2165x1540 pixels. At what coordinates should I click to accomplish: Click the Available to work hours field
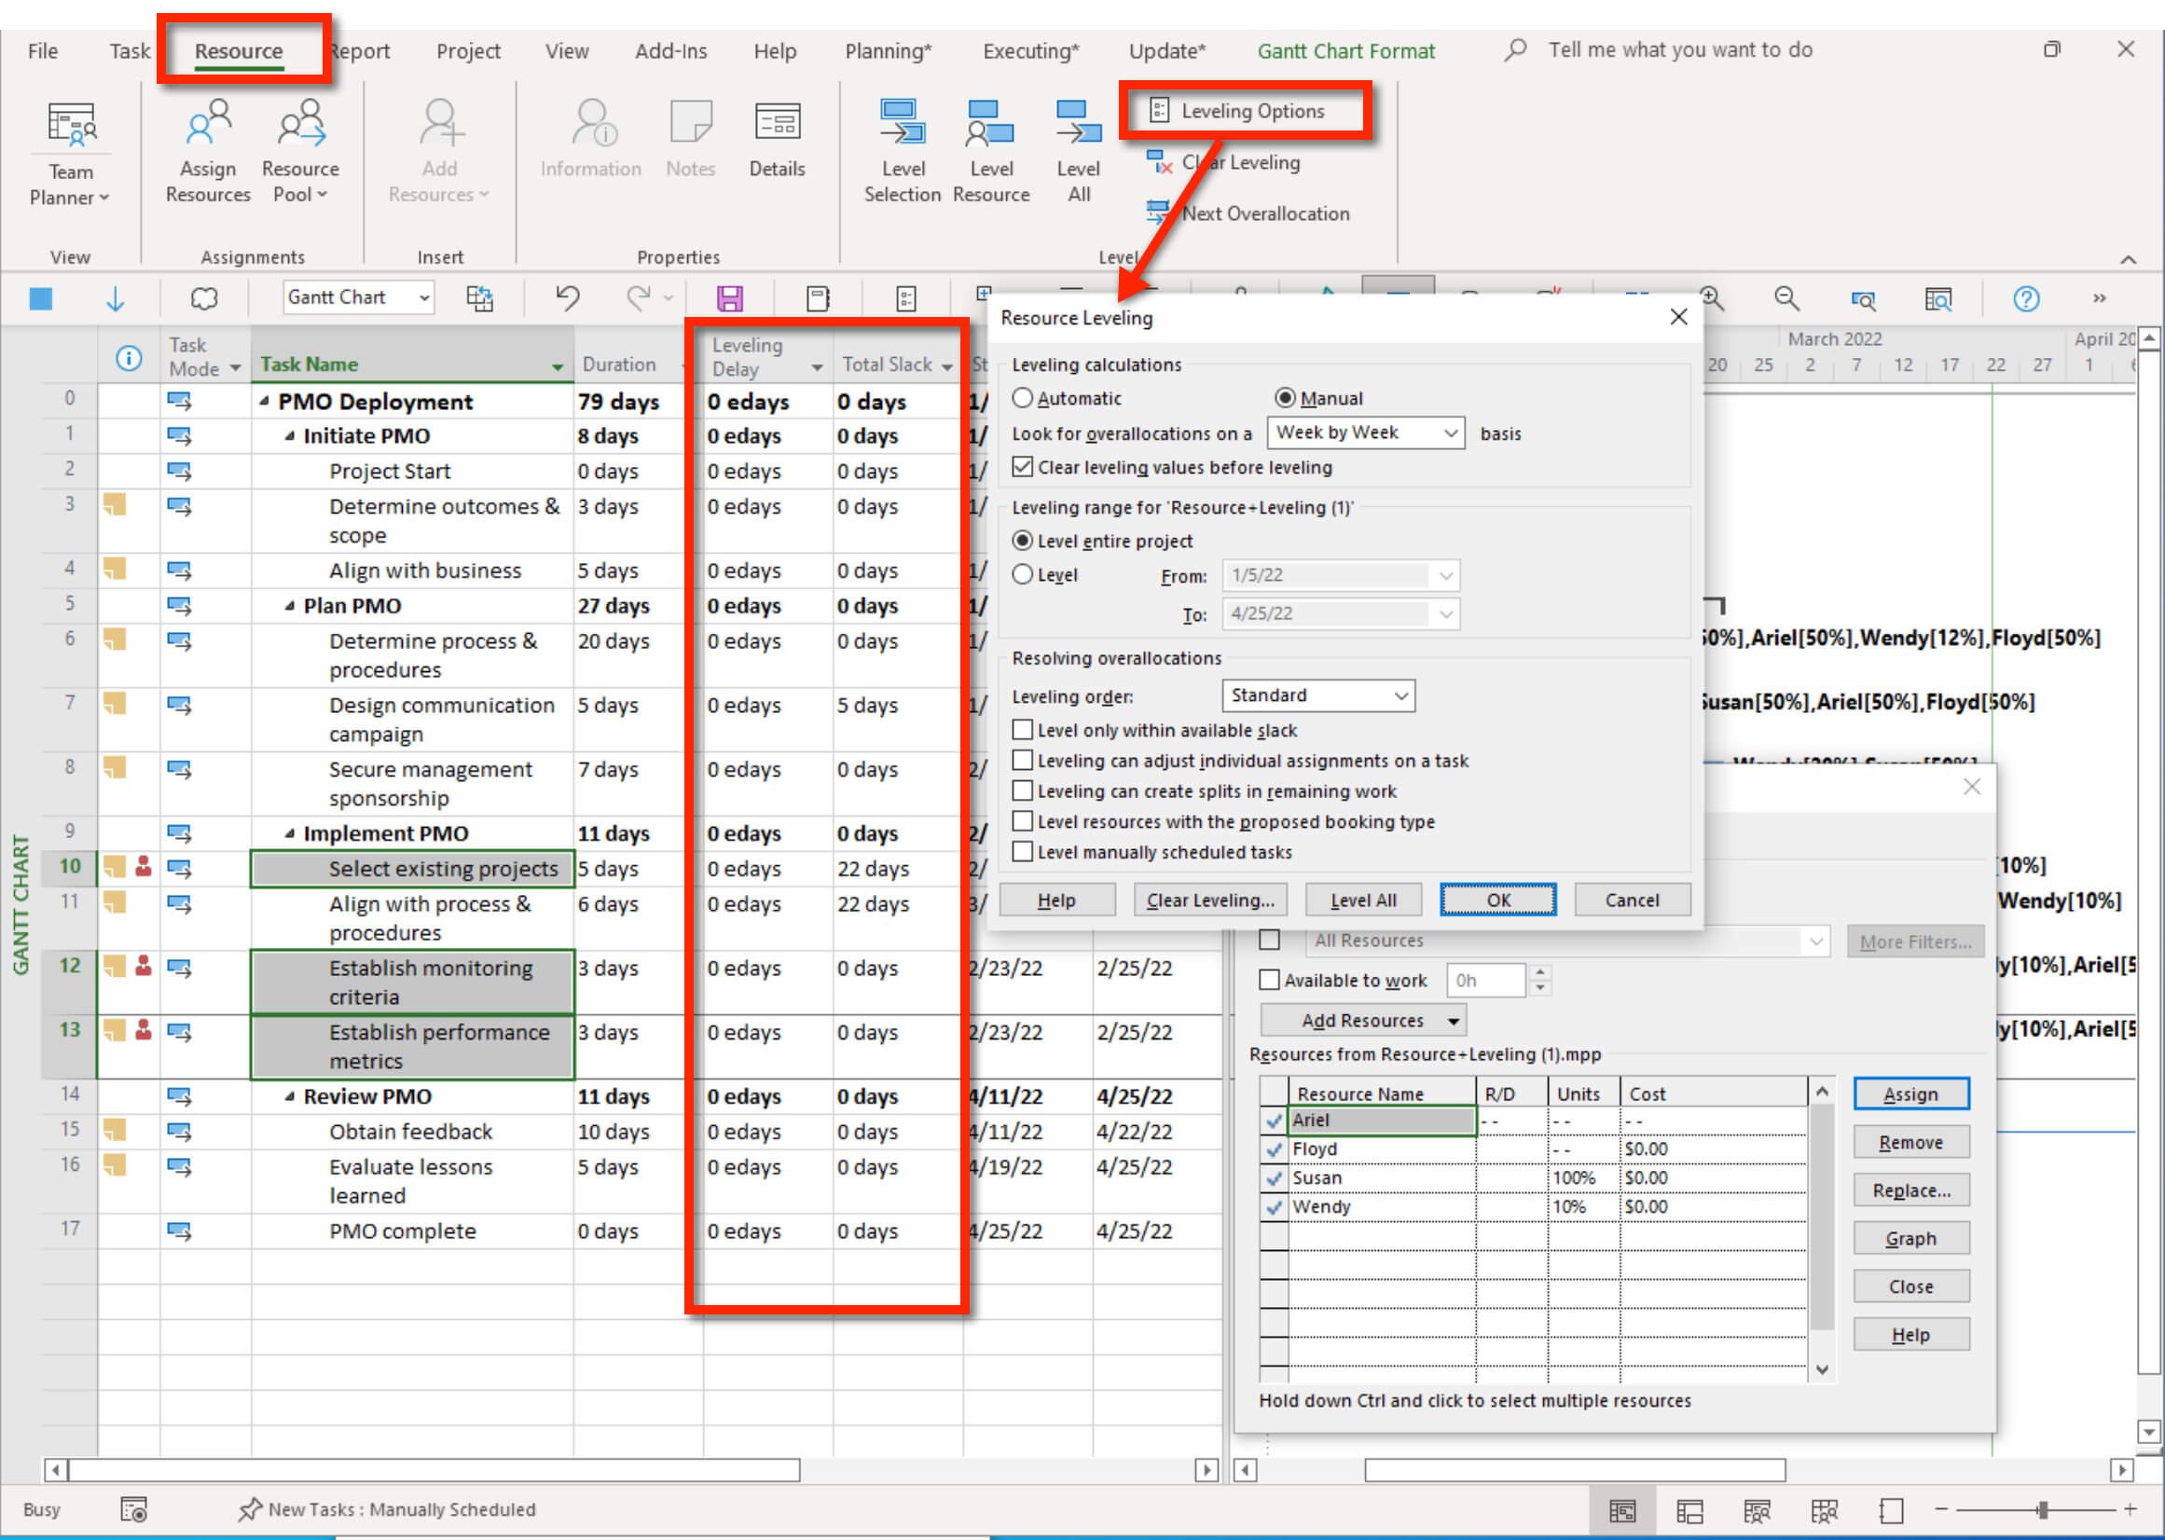point(1485,980)
